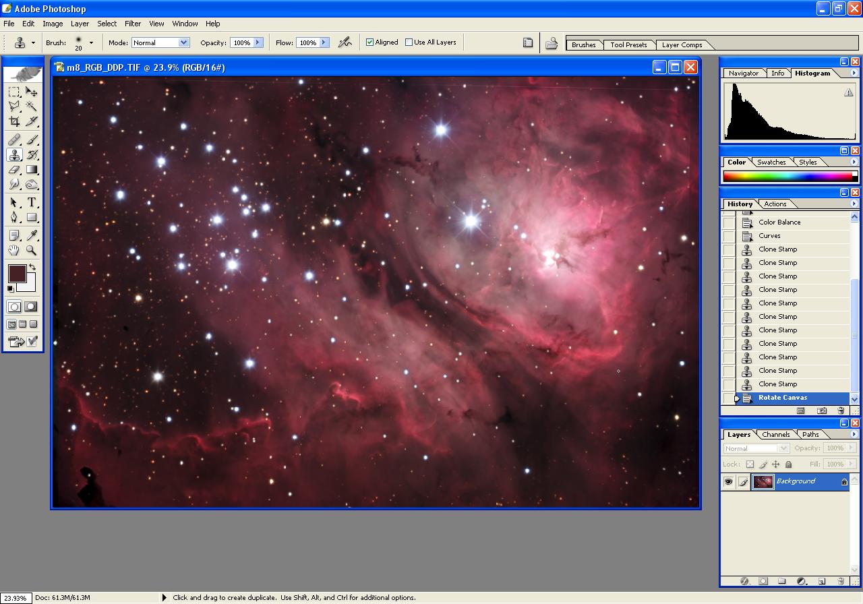Viewport: 863px width, 604px height.
Task: Select the Horizontal Type tool
Action: point(31,202)
